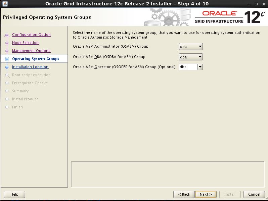Go to Installation Location step
This screenshot has height=201, width=268.
30,67
